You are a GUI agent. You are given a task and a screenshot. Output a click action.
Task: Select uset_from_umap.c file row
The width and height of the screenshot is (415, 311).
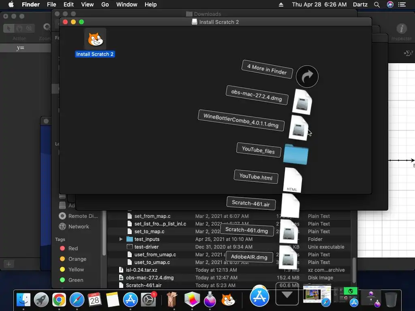pos(229,254)
